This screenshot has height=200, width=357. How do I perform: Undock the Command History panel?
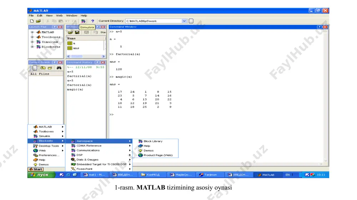tap(97, 62)
